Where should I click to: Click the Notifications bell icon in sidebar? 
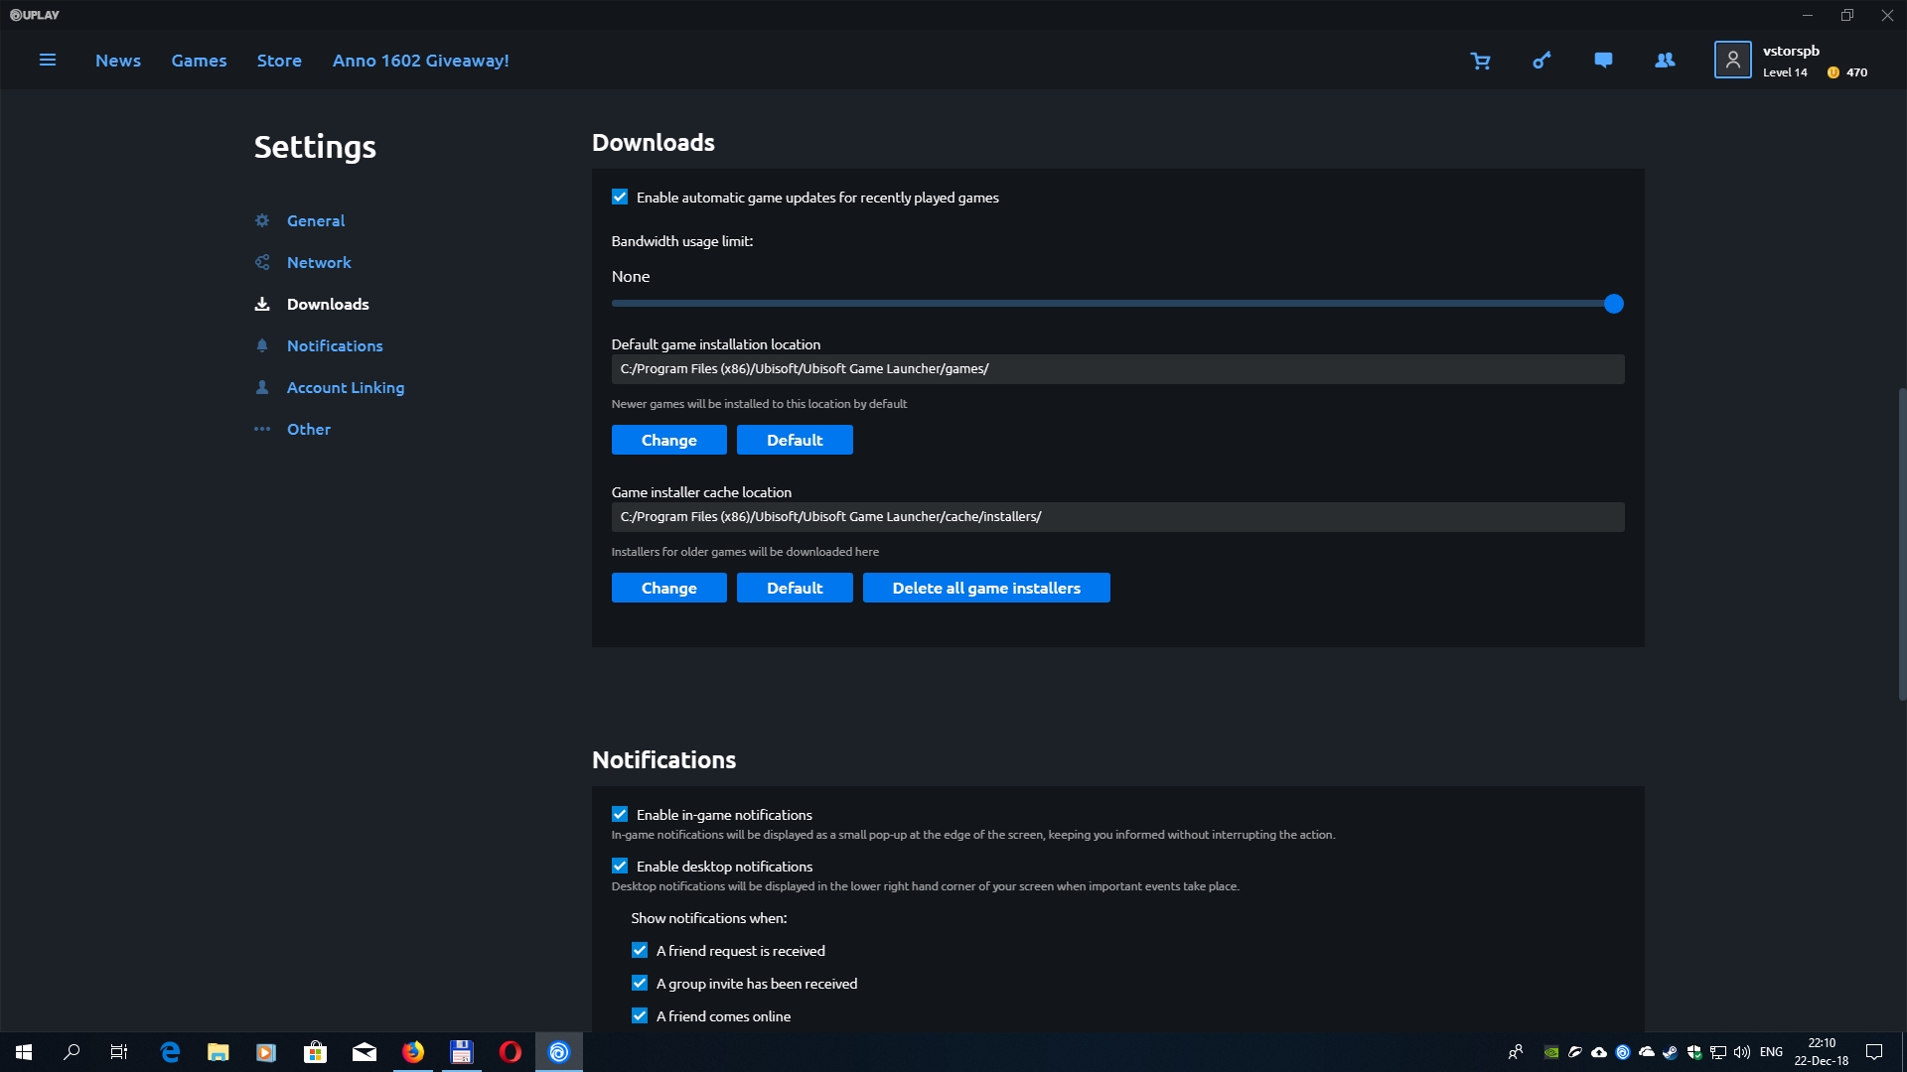coord(262,345)
